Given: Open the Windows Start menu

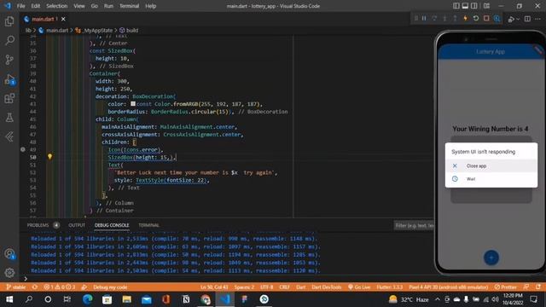Looking at the screenshot, I should click(9, 299).
